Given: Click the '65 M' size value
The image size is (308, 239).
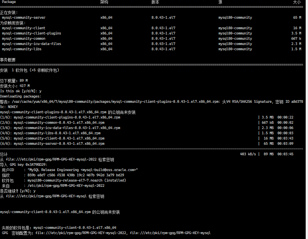Looking at the screenshot, I should [297, 17].
